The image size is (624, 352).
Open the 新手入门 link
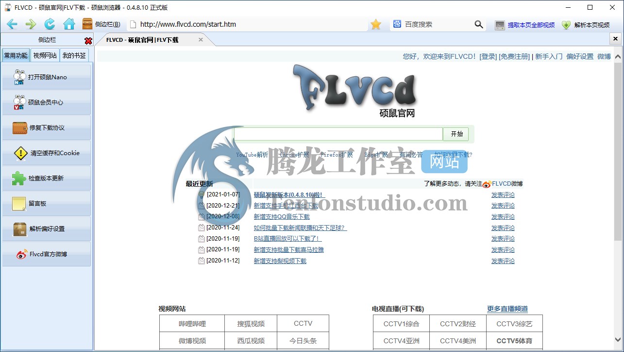[549, 56]
